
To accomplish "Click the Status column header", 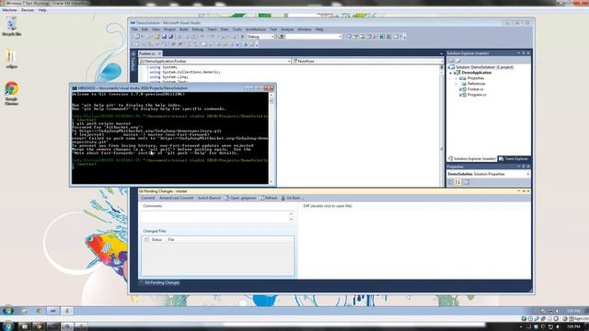I will [156, 239].
